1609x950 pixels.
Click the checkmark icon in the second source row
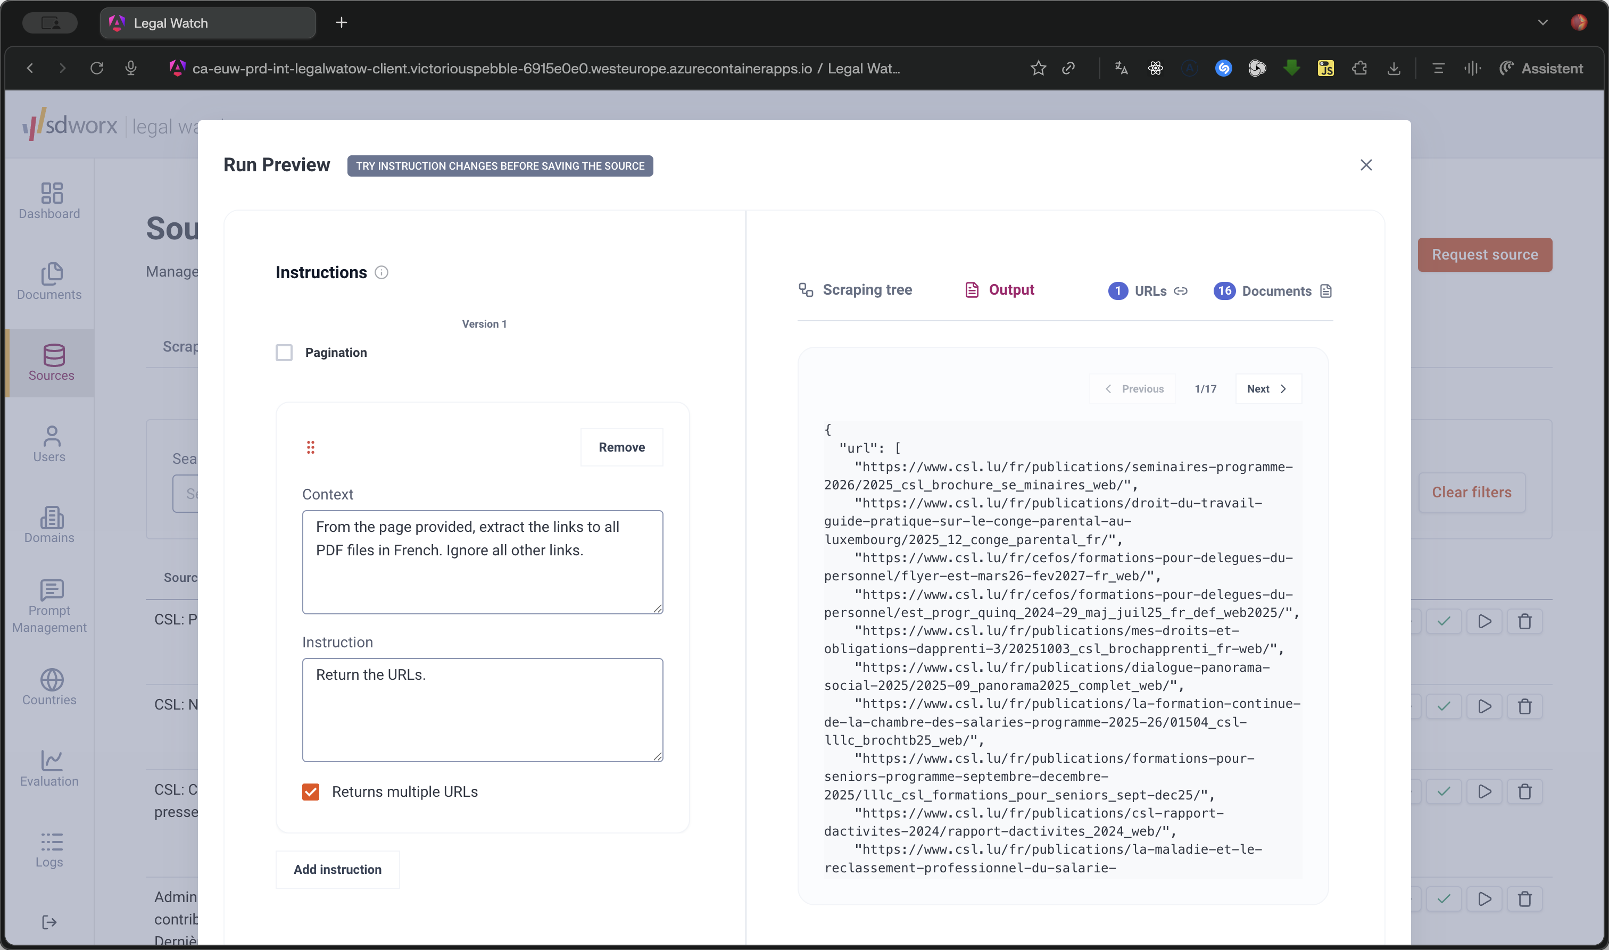coord(1444,707)
